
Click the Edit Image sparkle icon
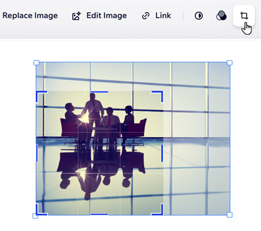click(76, 16)
